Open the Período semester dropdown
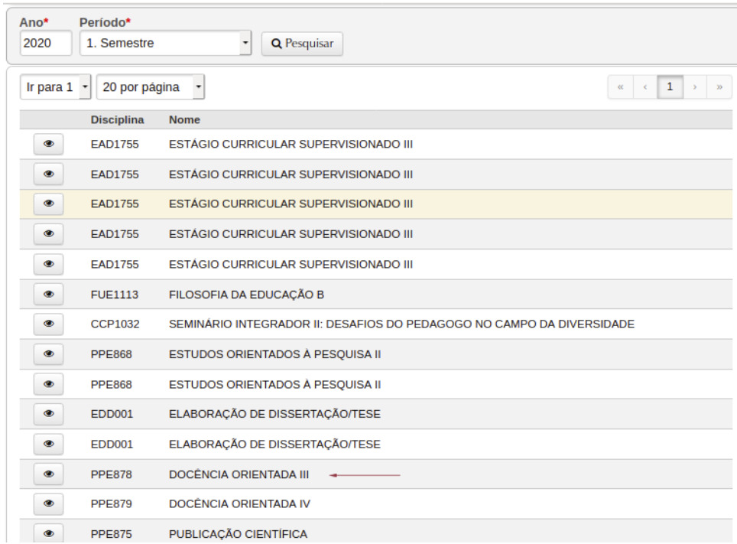This screenshot has height=544, width=737. coord(165,44)
